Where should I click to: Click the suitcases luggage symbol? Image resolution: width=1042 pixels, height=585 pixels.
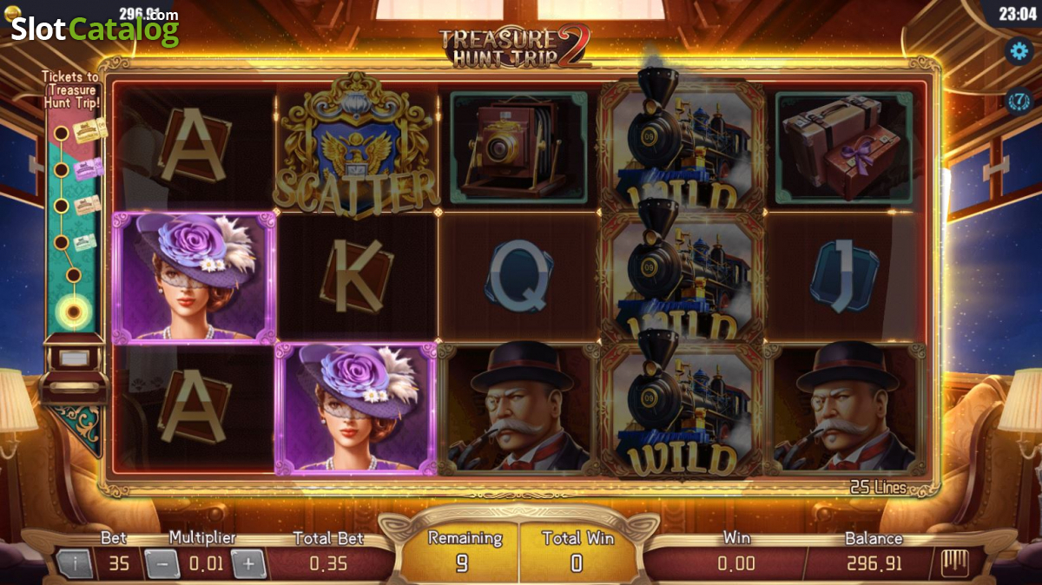844,148
